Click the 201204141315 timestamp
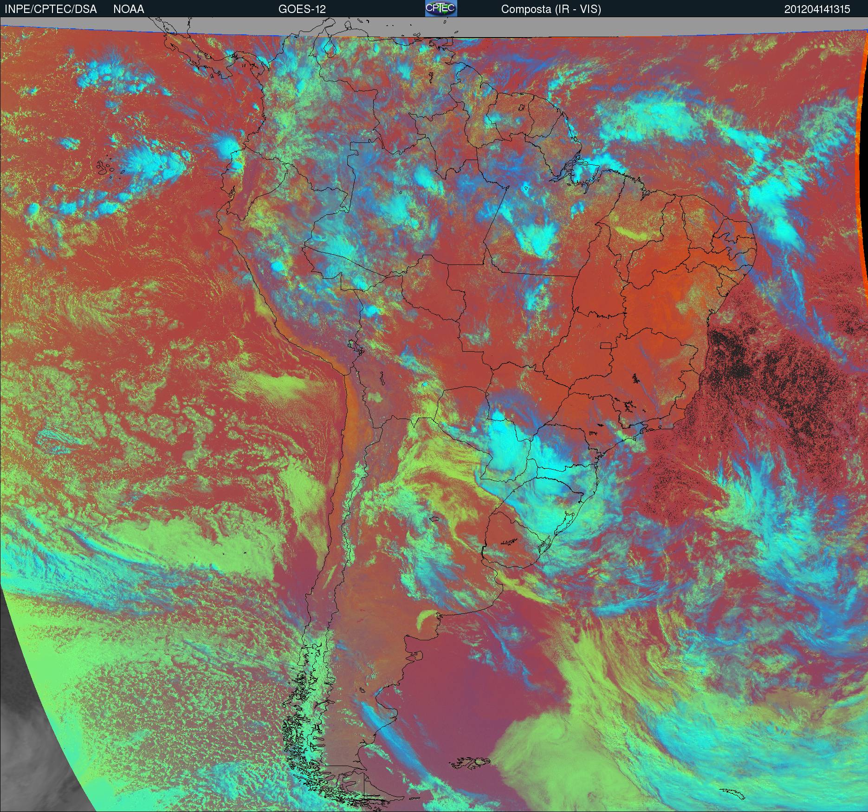 (x=817, y=9)
